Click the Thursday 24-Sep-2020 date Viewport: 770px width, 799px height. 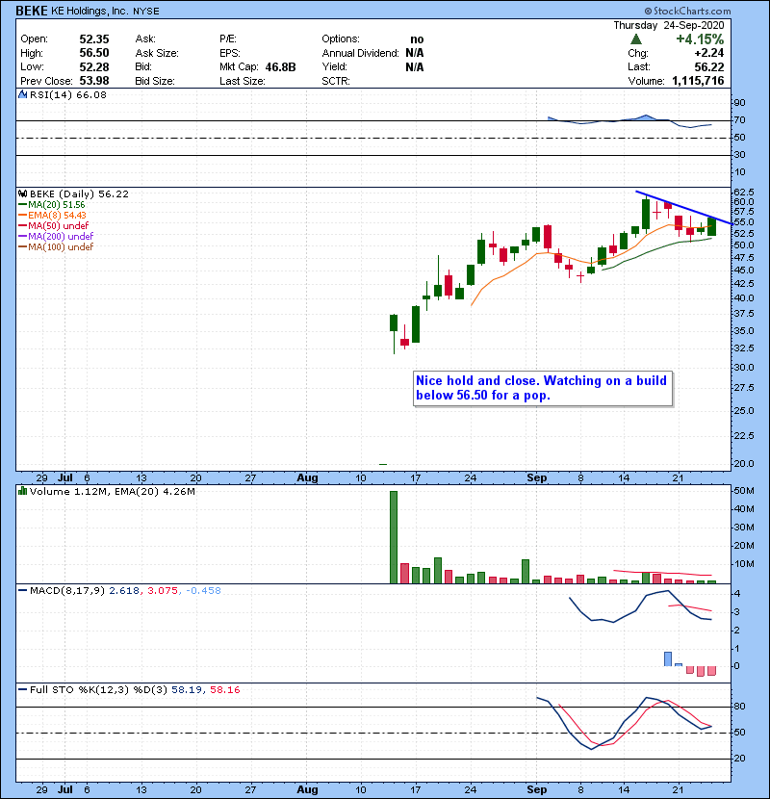pyautogui.click(x=669, y=25)
